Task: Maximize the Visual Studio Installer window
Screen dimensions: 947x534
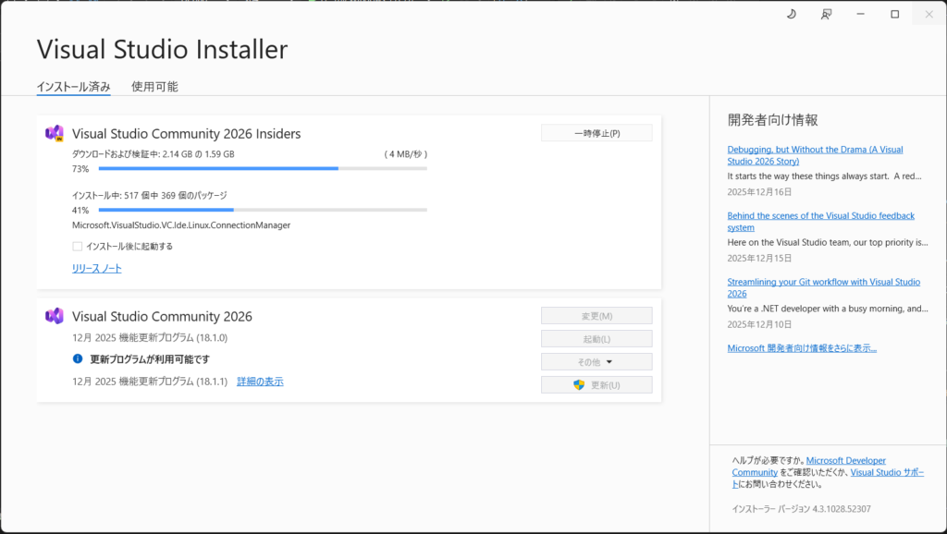Action: (x=894, y=14)
